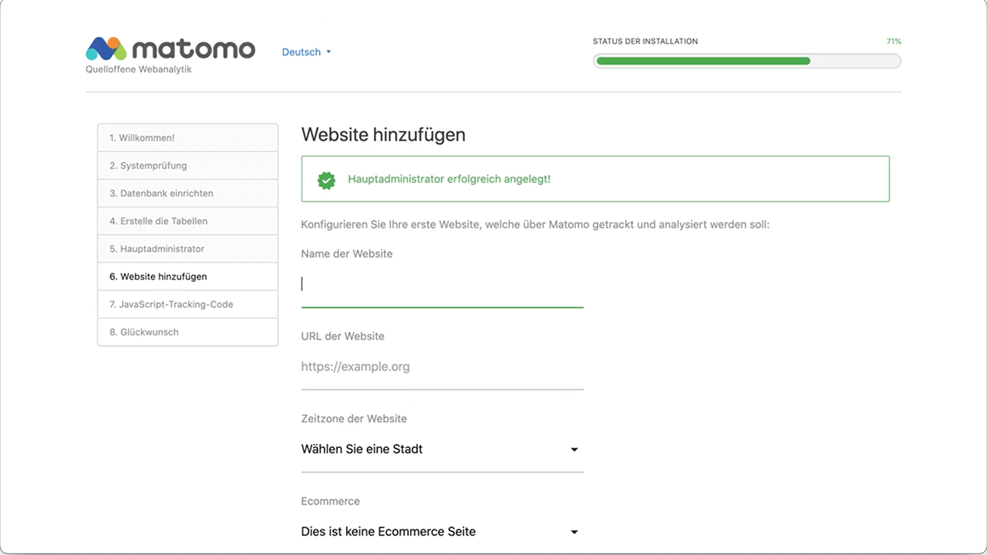Go to step 5. Hauptadministrator
Image resolution: width=987 pixels, height=555 pixels.
(x=187, y=249)
